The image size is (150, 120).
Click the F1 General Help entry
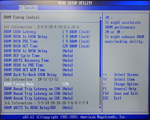[119, 89]
